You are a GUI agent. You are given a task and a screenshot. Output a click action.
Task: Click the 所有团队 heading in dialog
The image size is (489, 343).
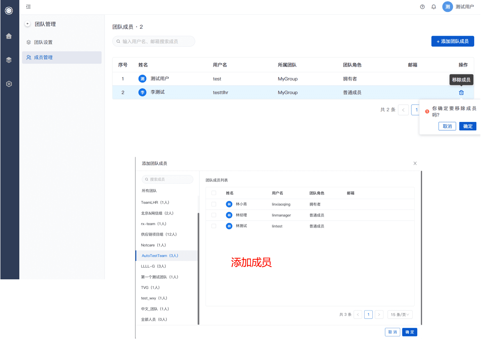point(149,191)
